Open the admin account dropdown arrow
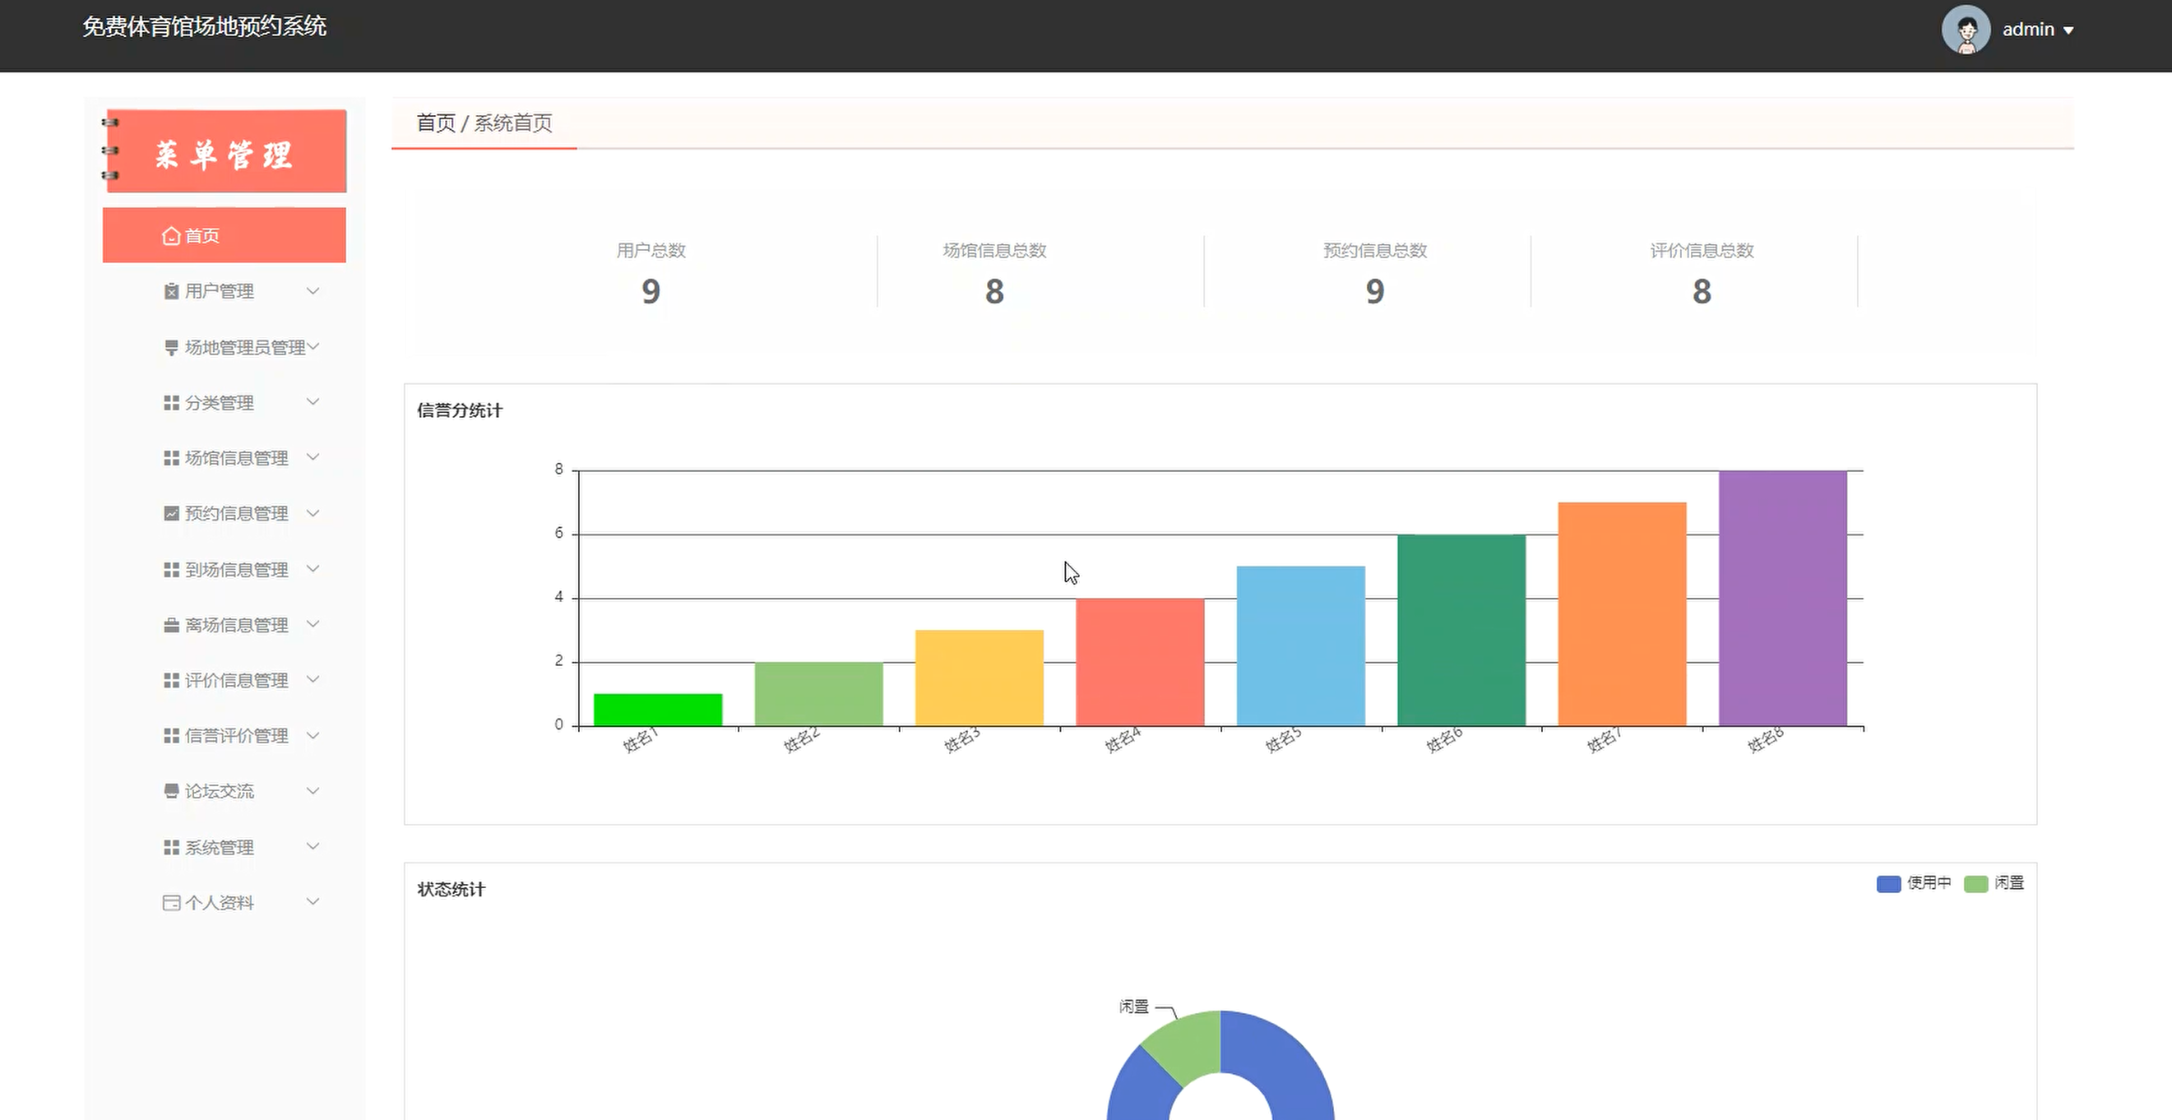 [2068, 30]
